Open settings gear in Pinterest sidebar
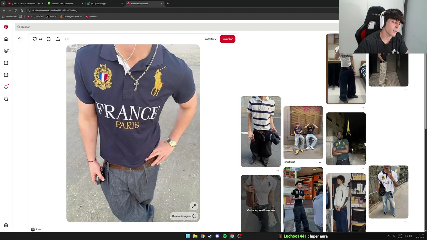This screenshot has width=427, height=240. point(6,225)
